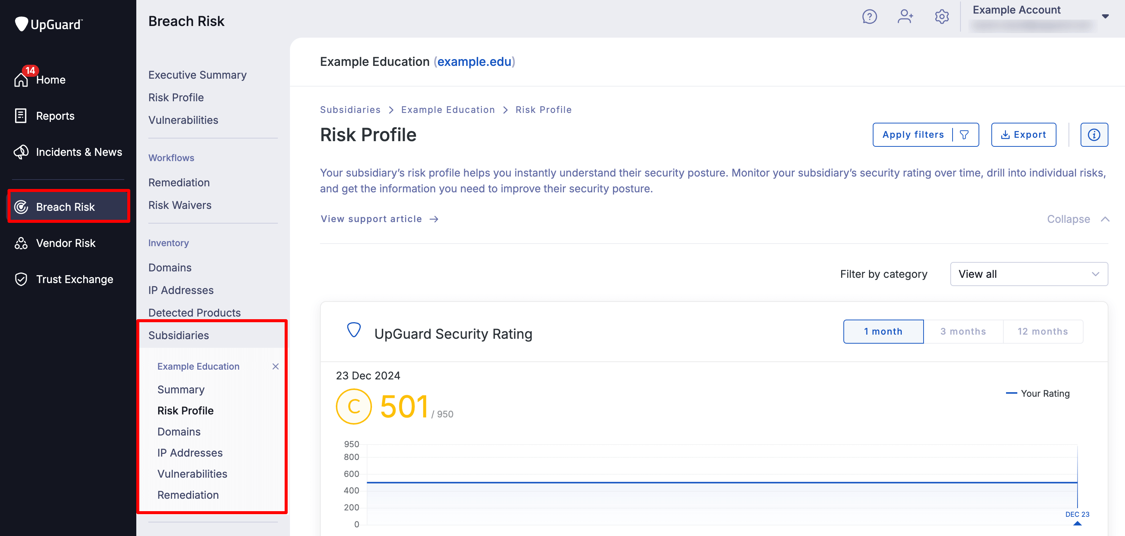
Task: Open top-level Risk Profile menu item
Action: (176, 97)
